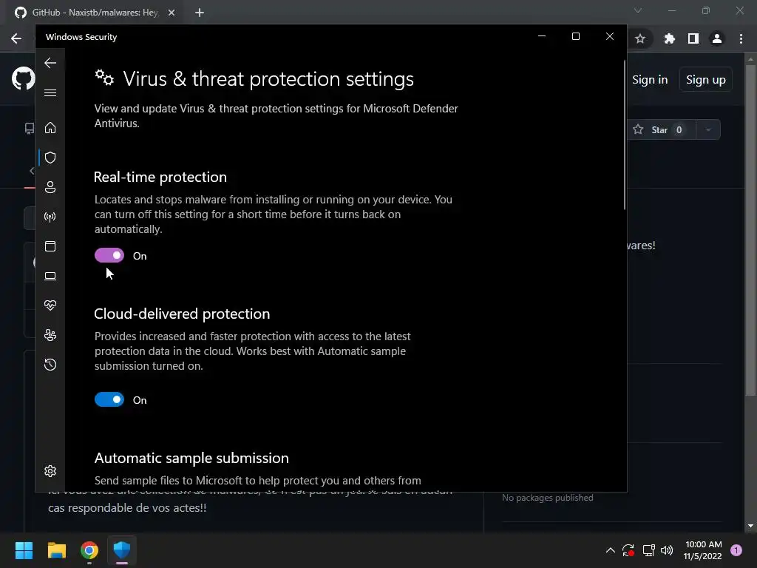Open Chrome three-dot menu
The image size is (757, 568).
point(741,38)
